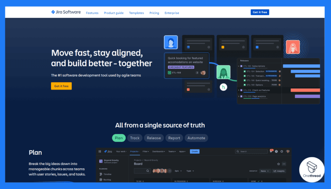Click the IN PROGRESS status on ETL-164
Viewport: 331px width, 189px height.
coord(271,71)
